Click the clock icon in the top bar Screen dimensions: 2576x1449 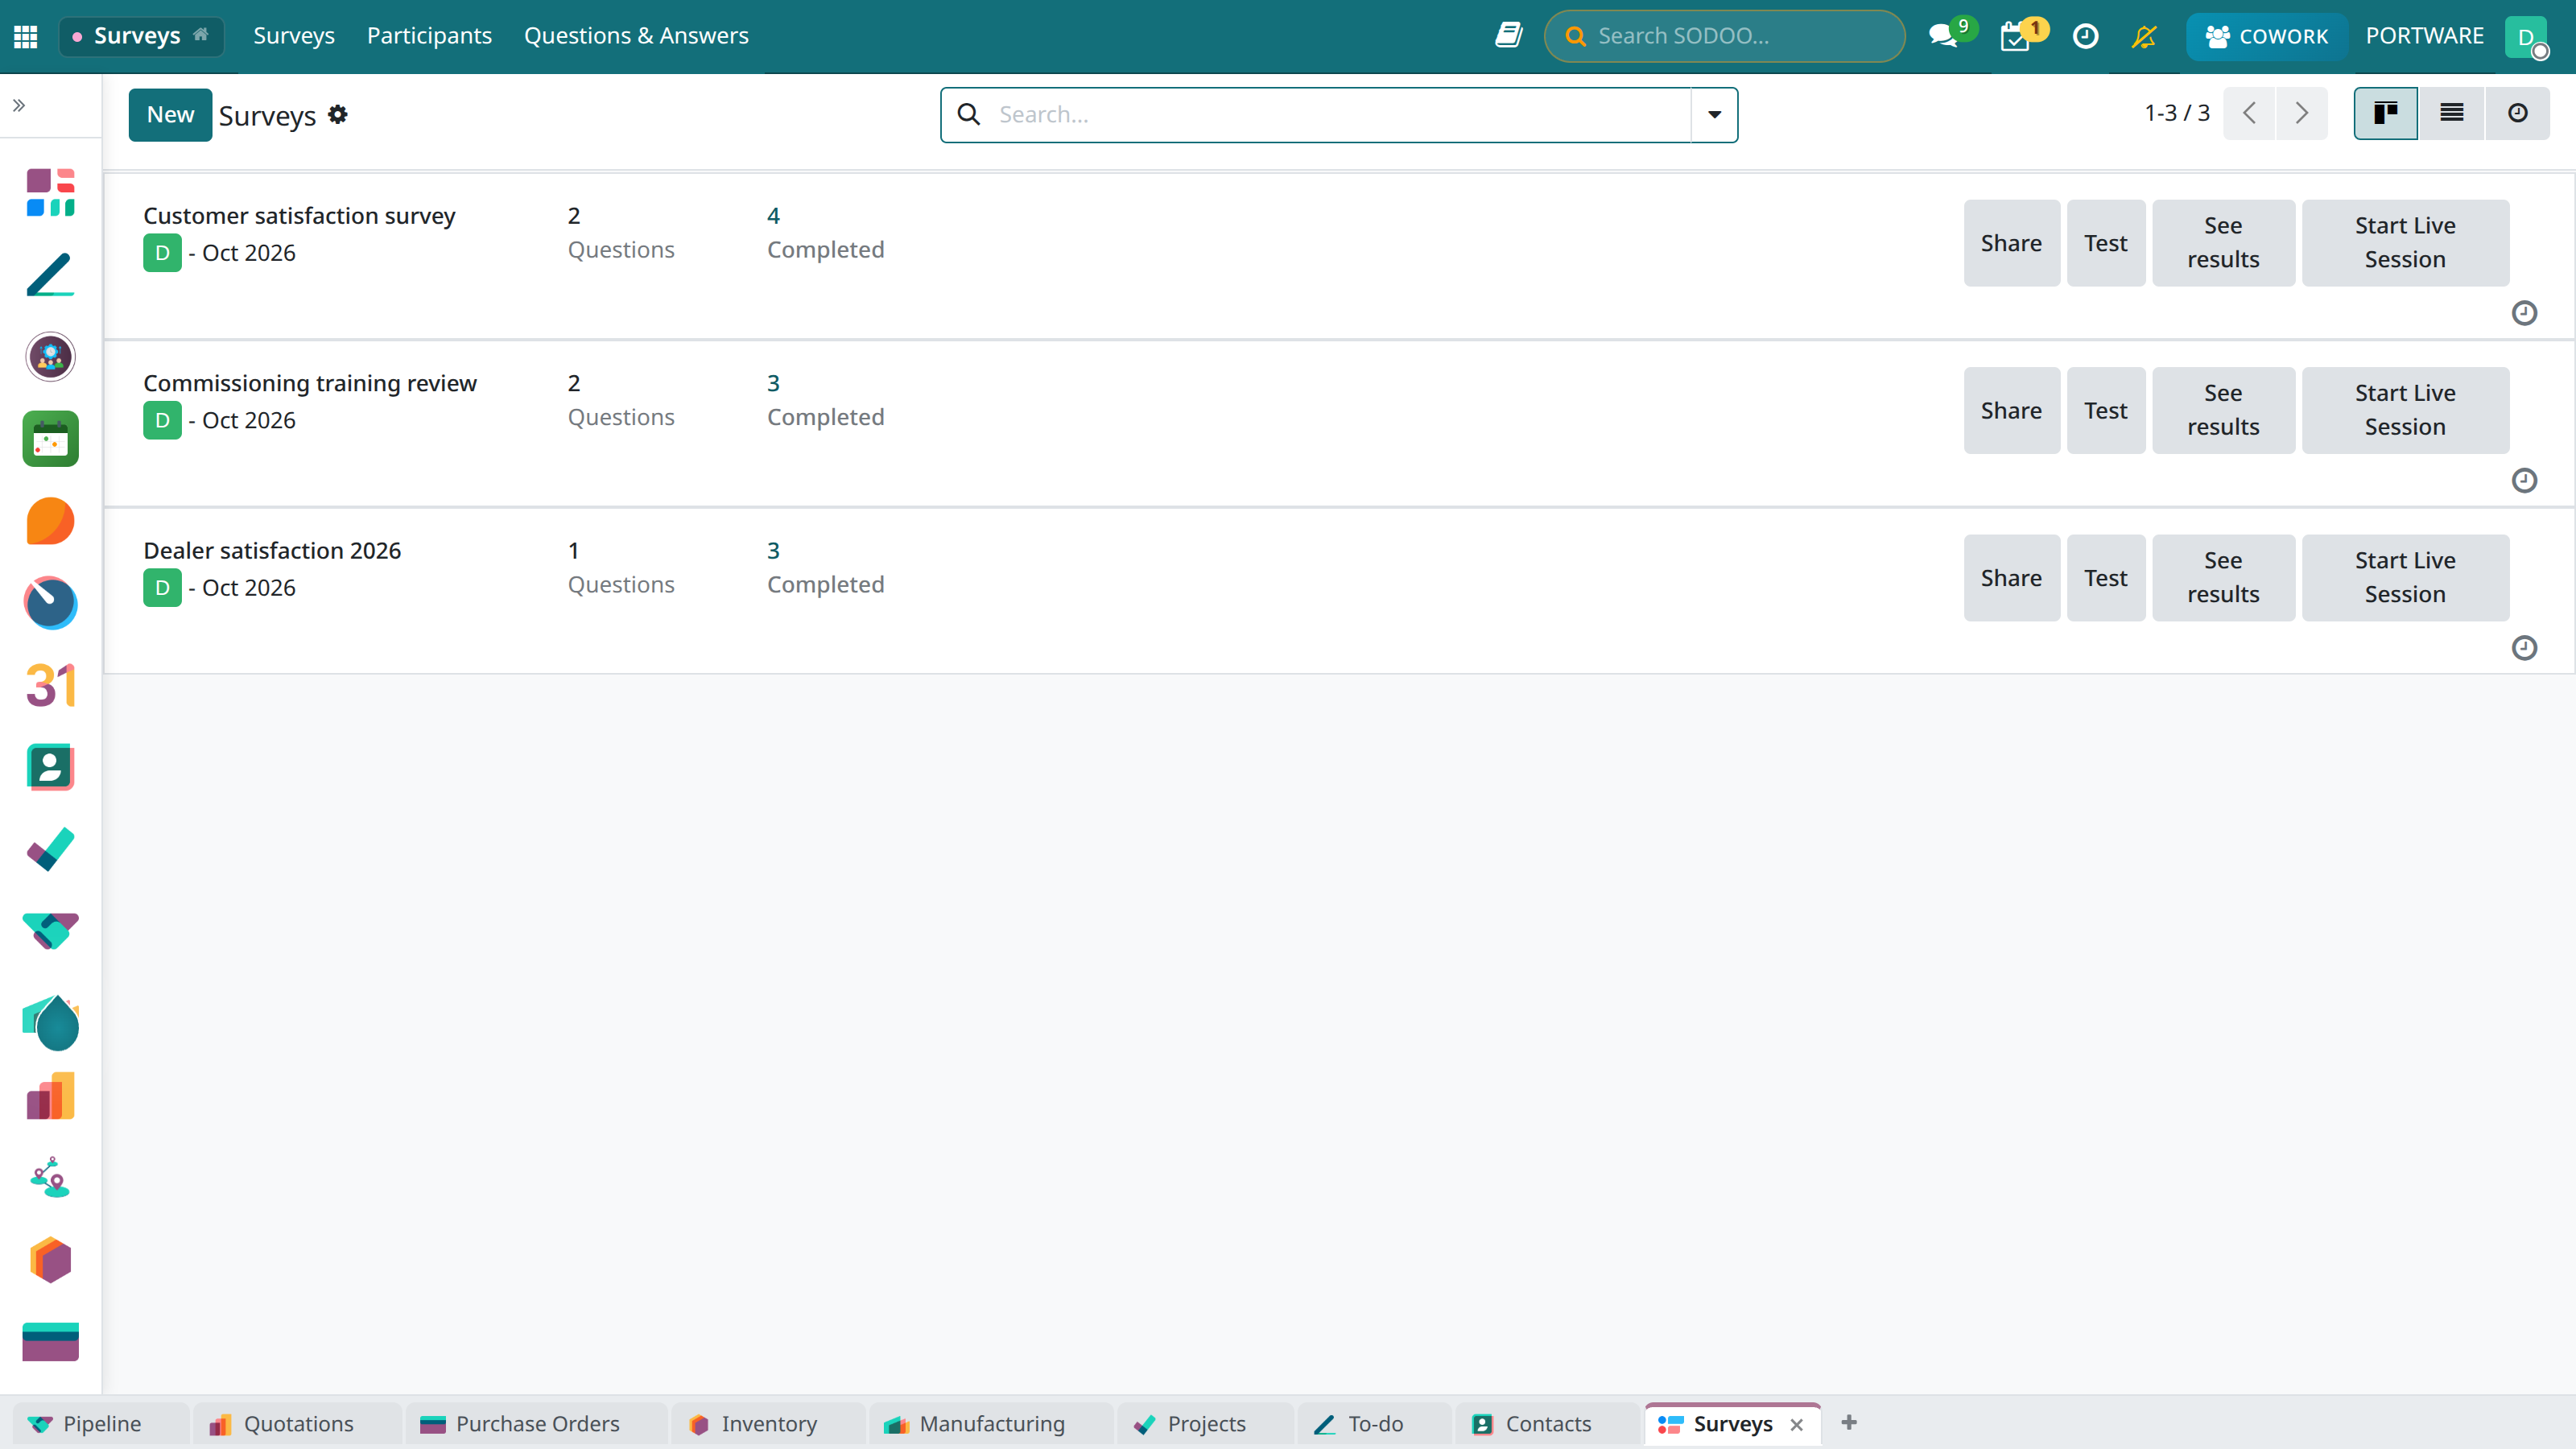(x=2085, y=36)
